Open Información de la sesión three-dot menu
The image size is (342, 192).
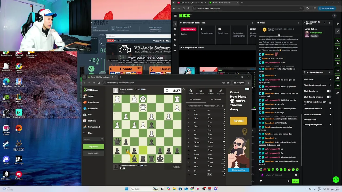(253, 23)
